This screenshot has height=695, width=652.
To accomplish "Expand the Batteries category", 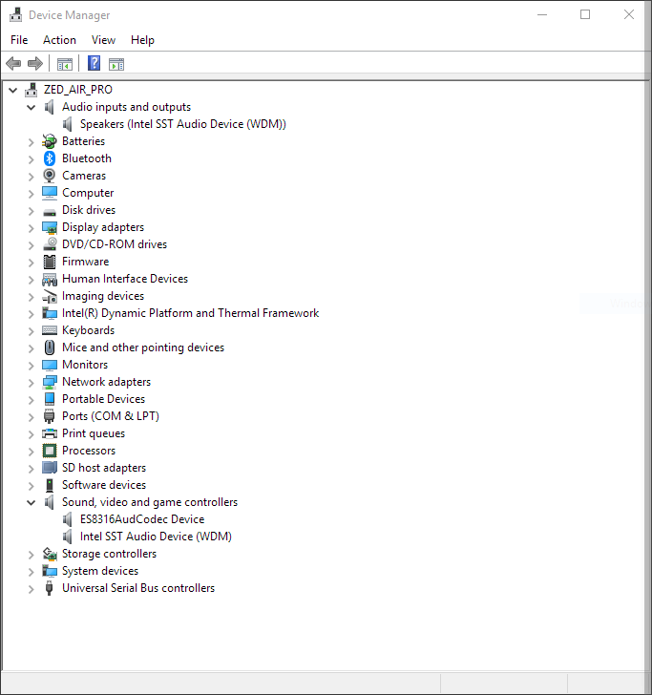I will click(x=32, y=142).
